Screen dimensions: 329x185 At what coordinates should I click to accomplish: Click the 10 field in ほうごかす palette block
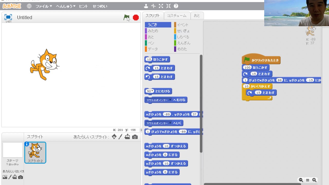(149, 59)
